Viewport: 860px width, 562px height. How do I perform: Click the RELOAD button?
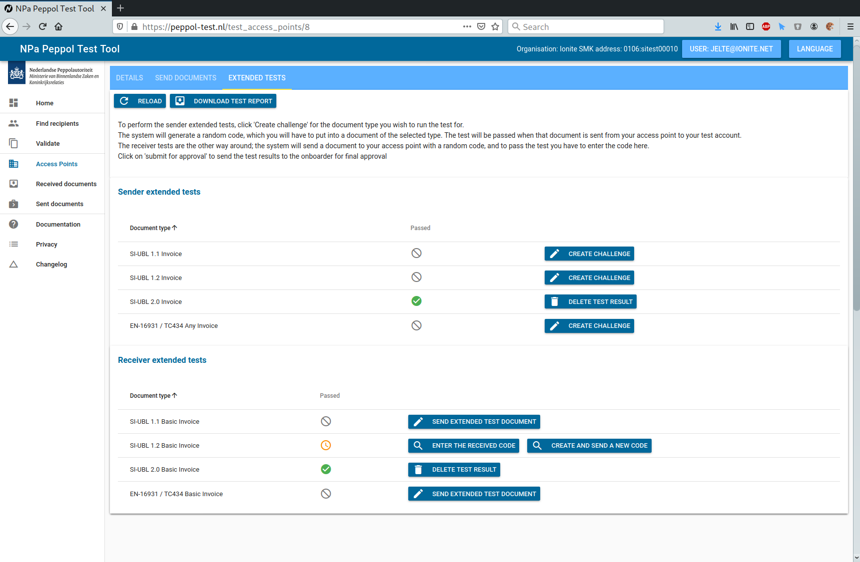[140, 101]
